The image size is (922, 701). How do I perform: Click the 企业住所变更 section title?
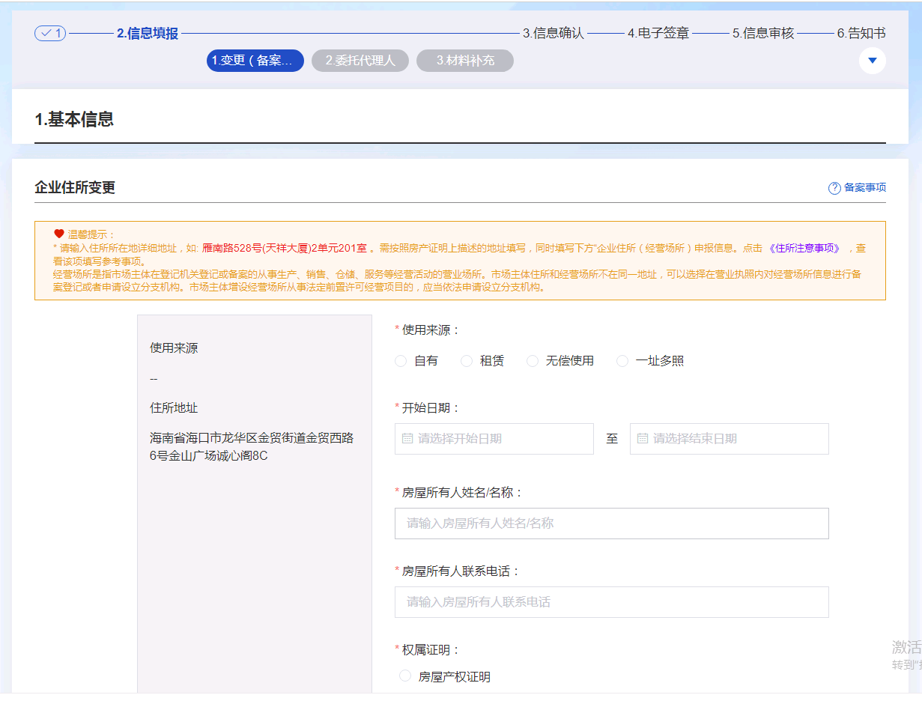tap(75, 187)
